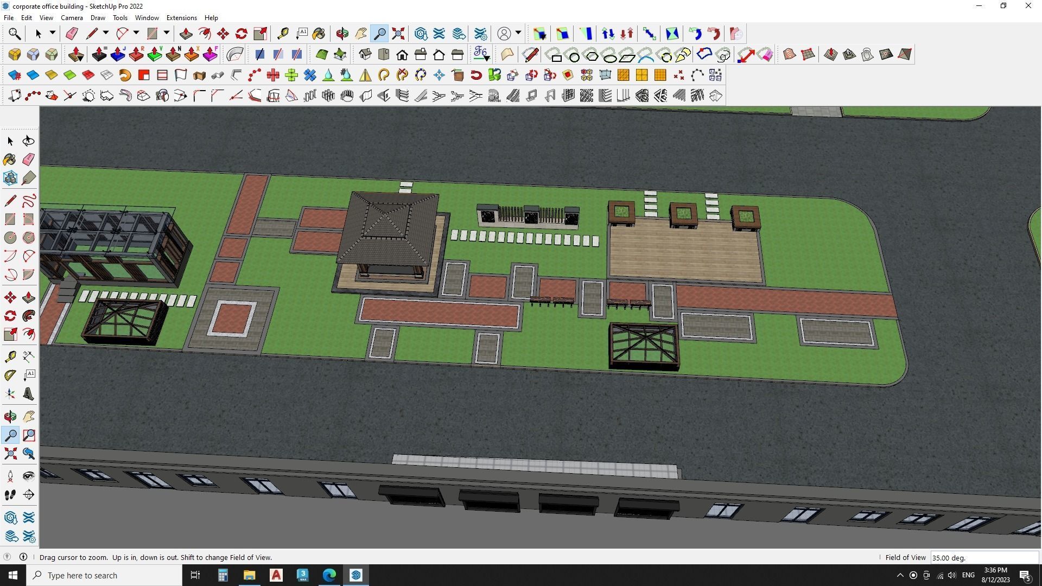This screenshot has width=1042, height=586.
Task: Select the Tape Measure tool in top toolbar
Action: (283, 34)
